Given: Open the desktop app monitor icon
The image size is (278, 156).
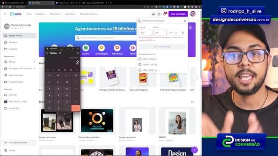Looking at the screenshot, I should [x=153, y=14].
